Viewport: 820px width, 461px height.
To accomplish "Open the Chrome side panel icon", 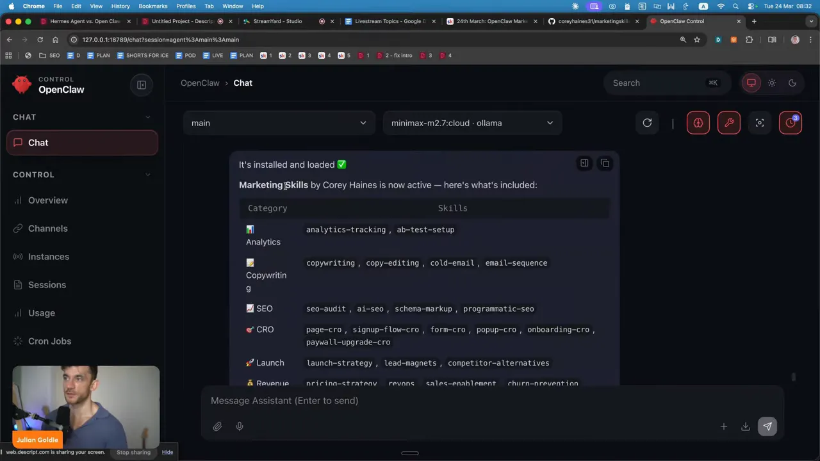I will [772, 40].
